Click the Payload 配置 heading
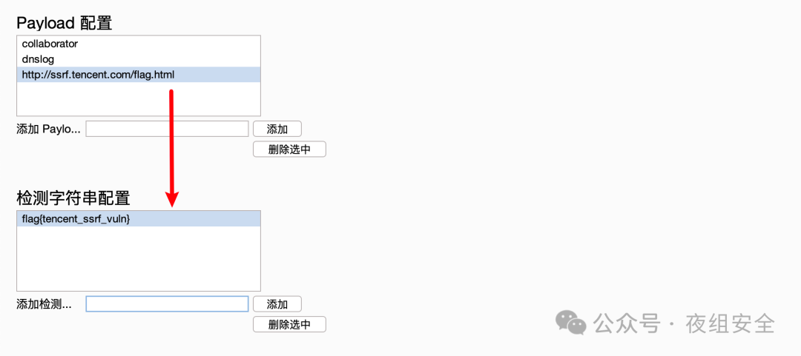Screen dimensions: 801x356 point(64,23)
